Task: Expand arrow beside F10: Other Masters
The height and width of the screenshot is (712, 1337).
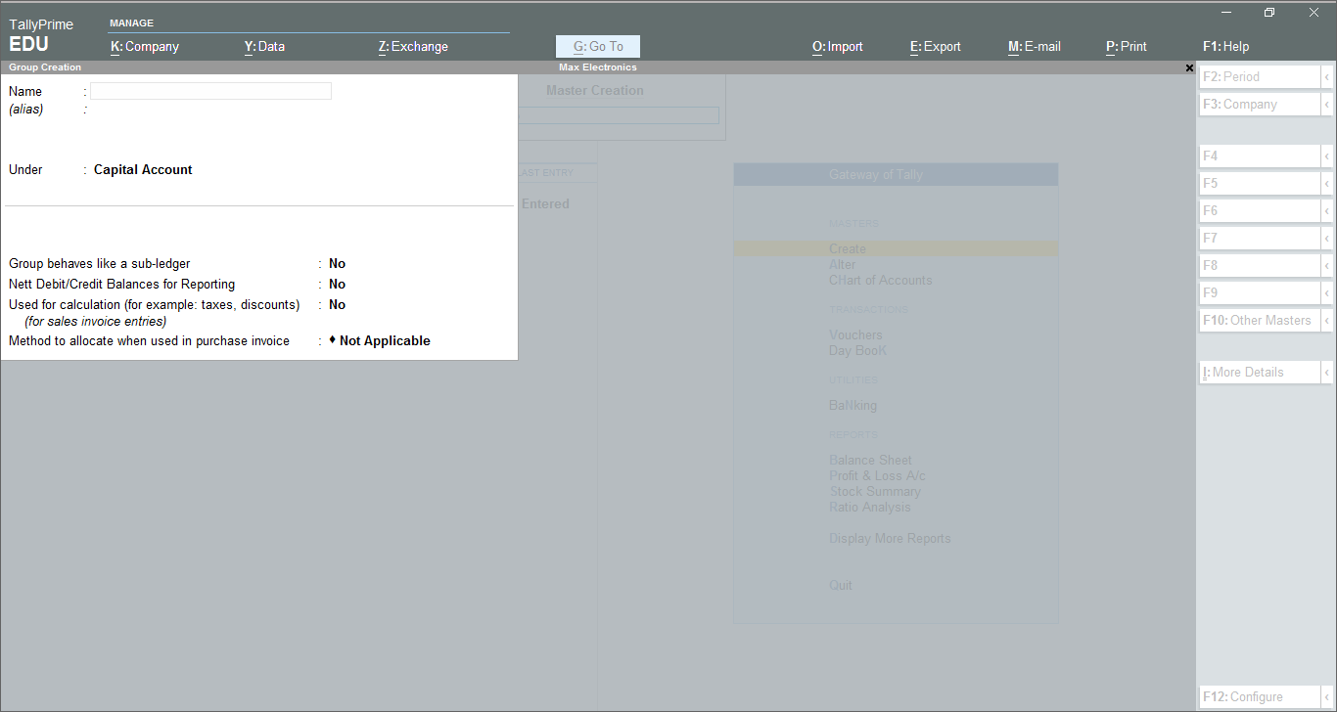Action: [1327, 320]
